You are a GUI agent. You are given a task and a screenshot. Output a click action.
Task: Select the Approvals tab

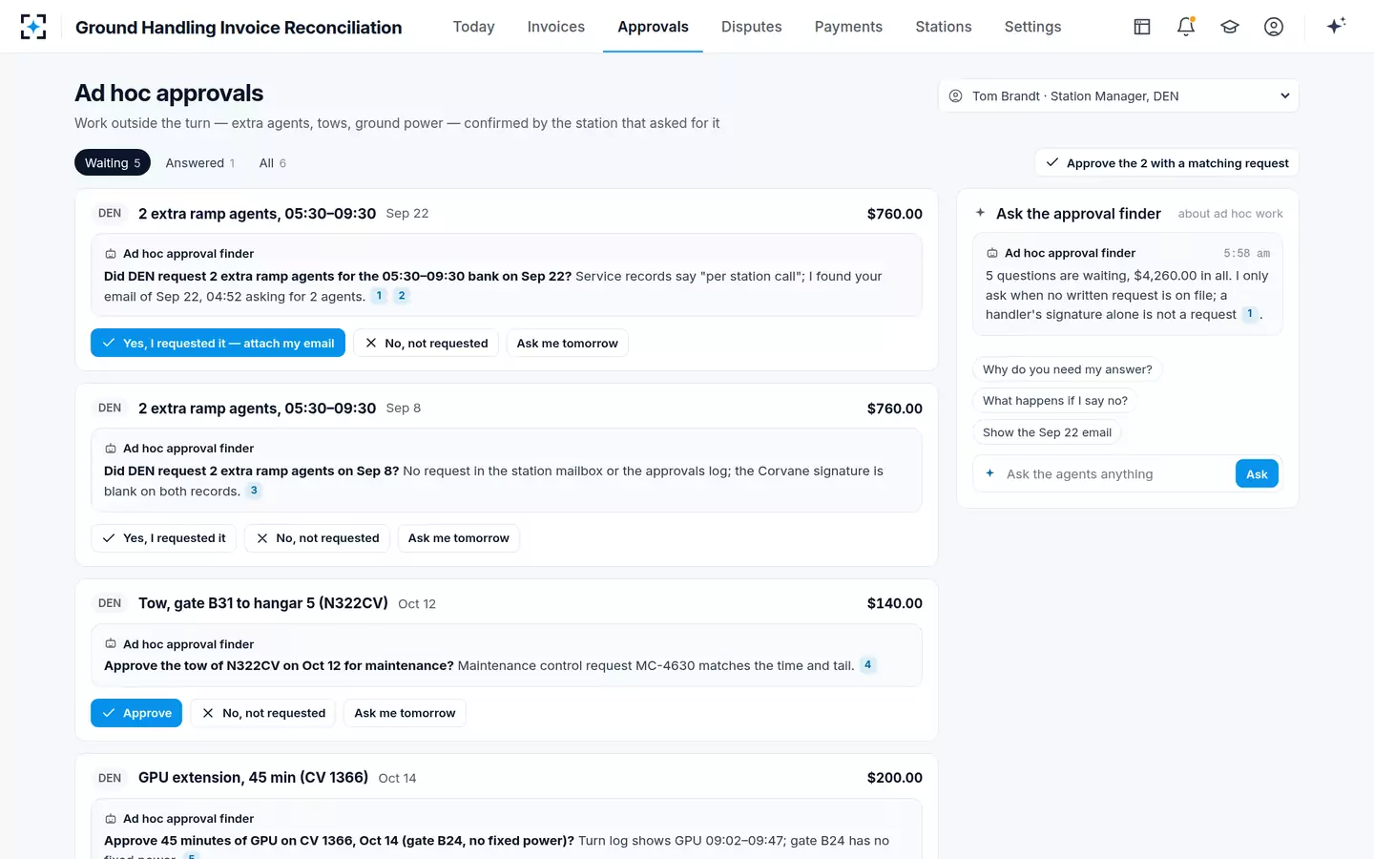click(653, 27)
